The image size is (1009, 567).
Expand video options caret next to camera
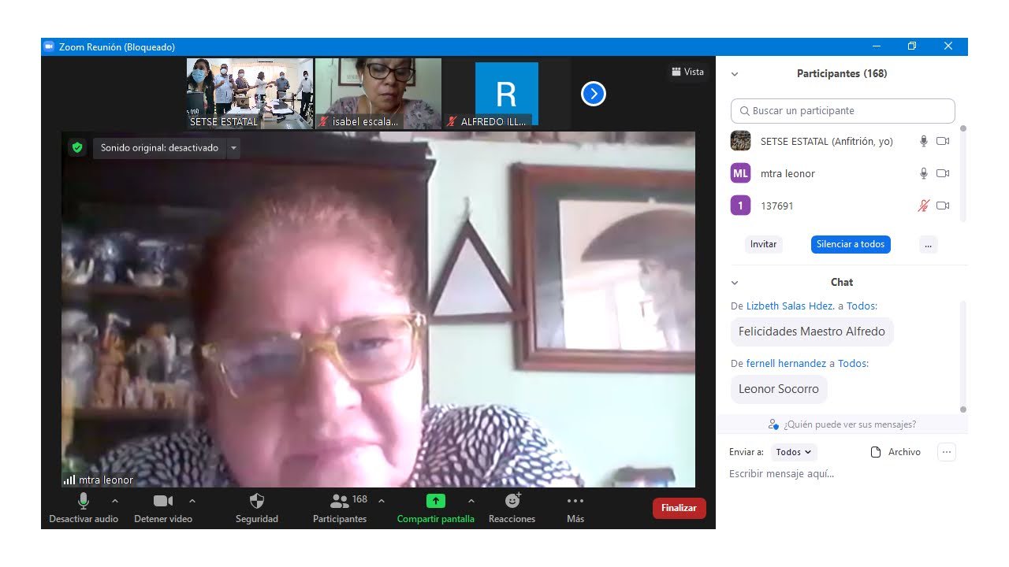[x=192, y=501]
